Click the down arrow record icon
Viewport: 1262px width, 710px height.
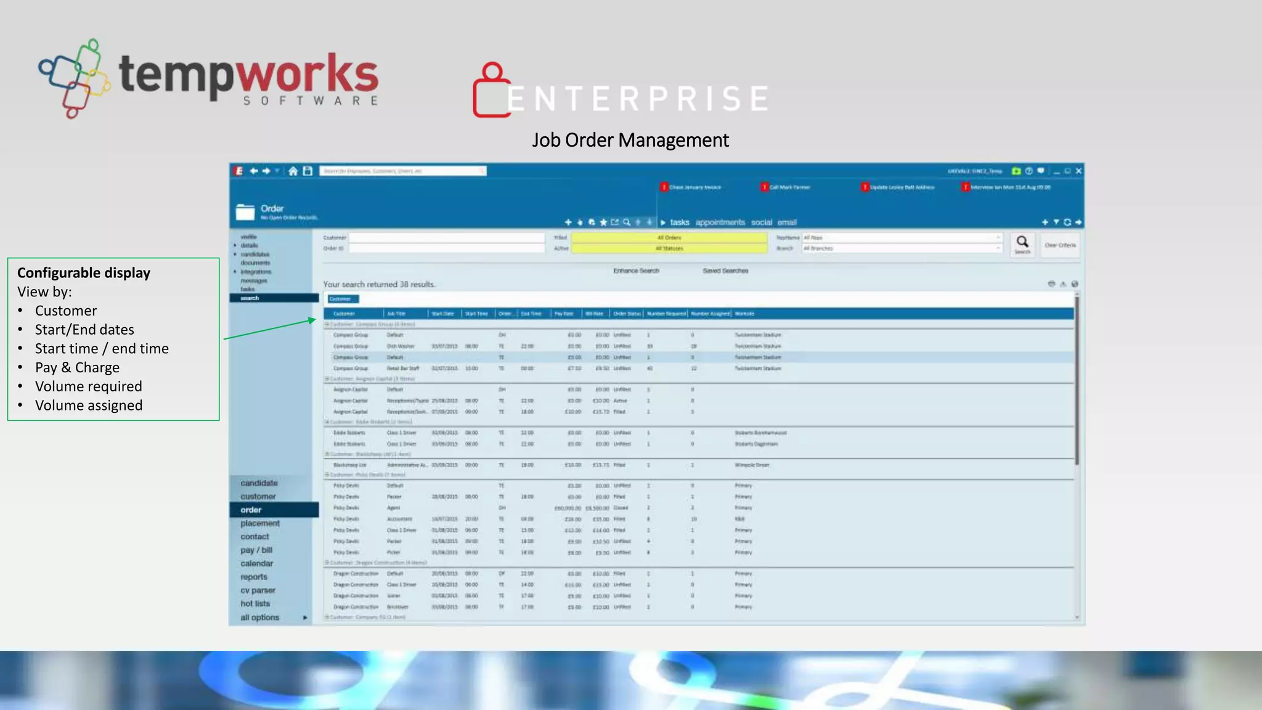click(649, 222)
